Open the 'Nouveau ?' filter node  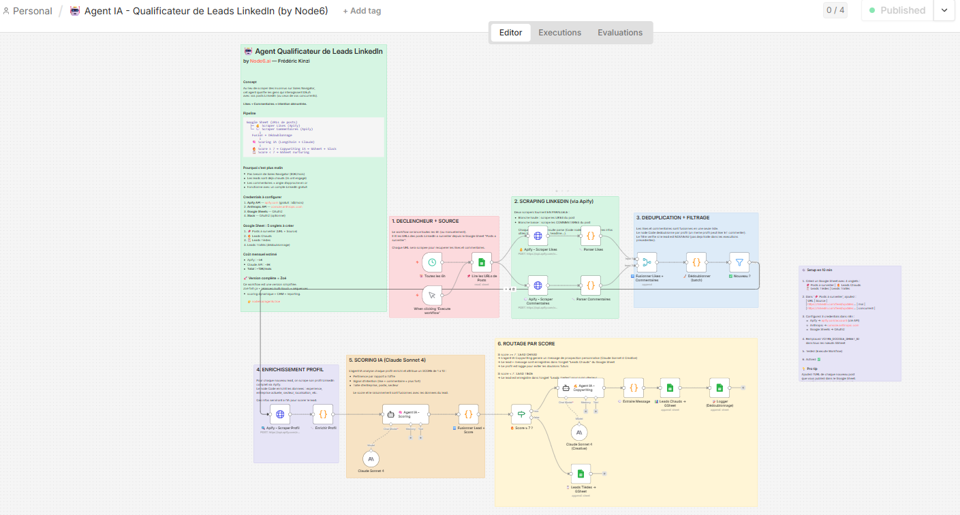(x=739, y=262)
